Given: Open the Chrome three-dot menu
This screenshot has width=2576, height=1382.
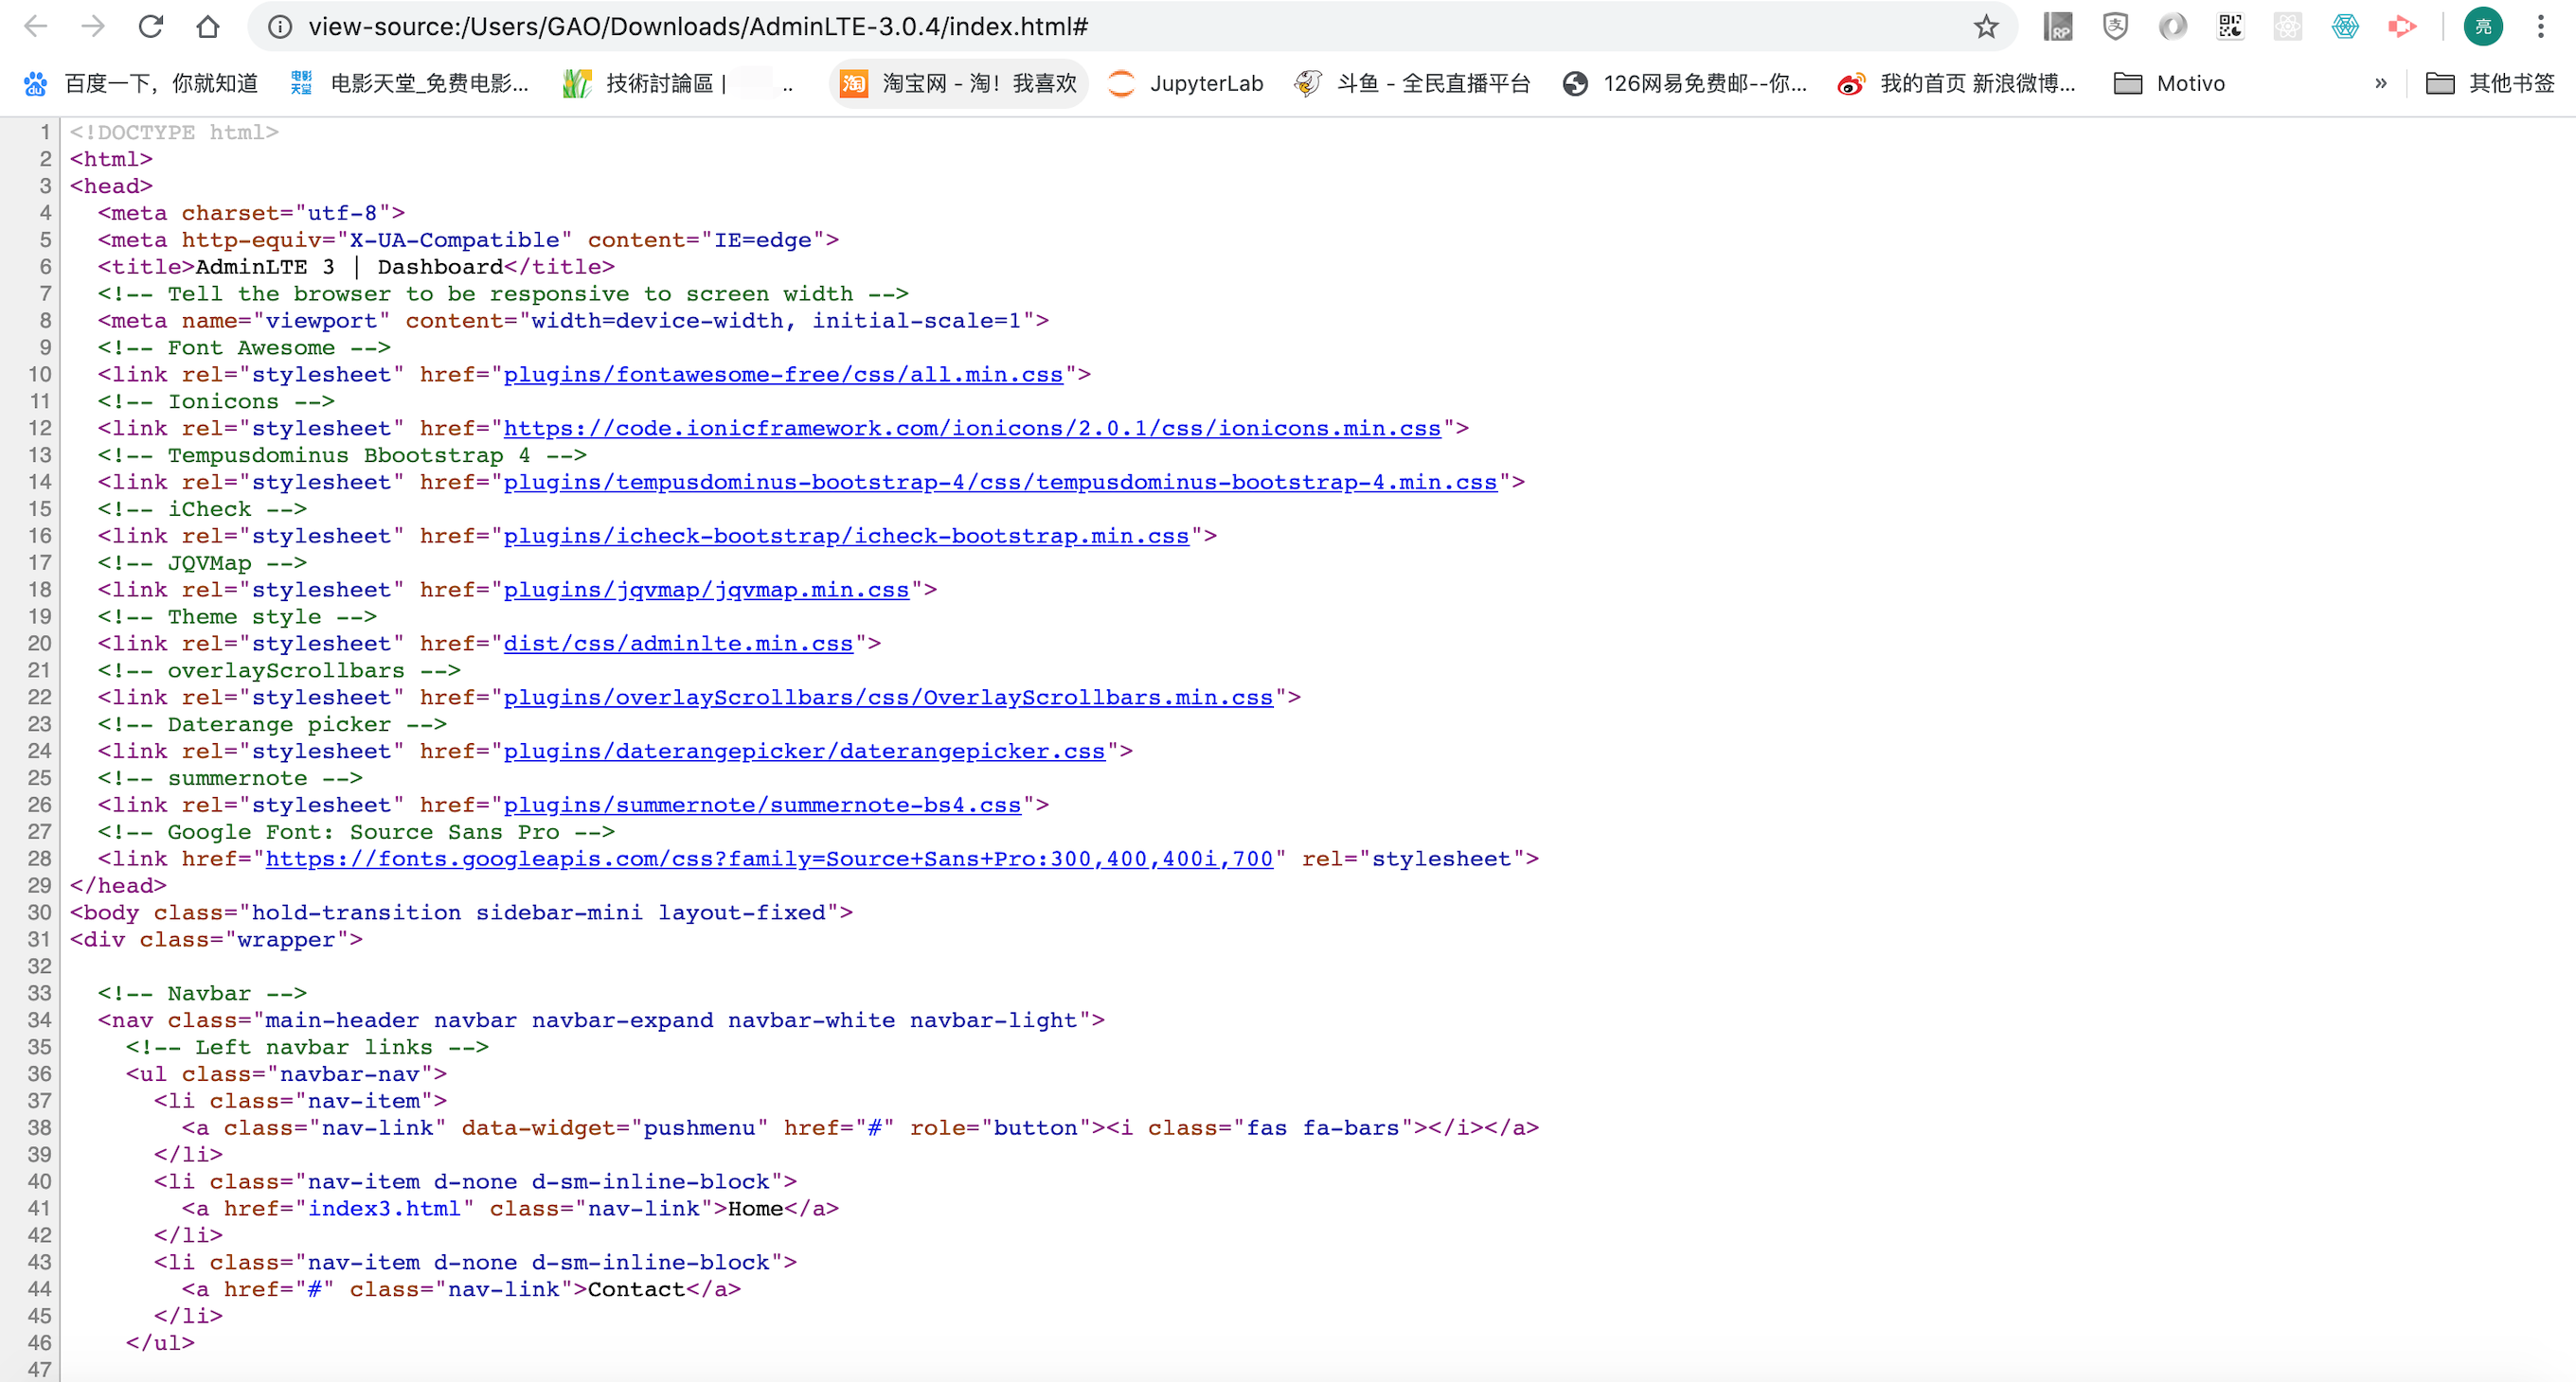Looking at the screenshot, I should [2540, 27].
